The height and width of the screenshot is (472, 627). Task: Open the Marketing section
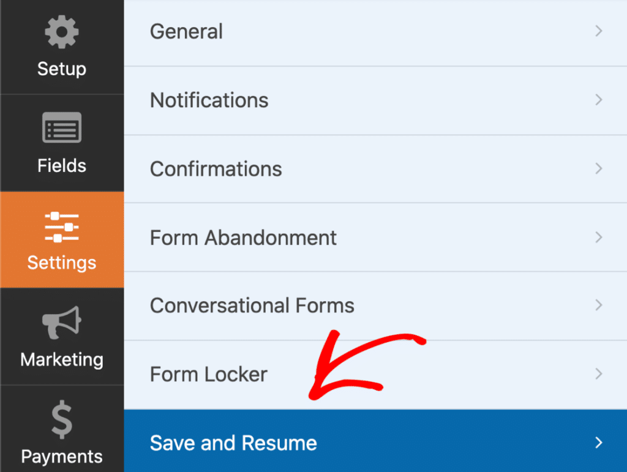(61, 337)
